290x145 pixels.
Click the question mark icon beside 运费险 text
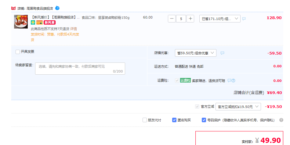(x=234, y=80)
